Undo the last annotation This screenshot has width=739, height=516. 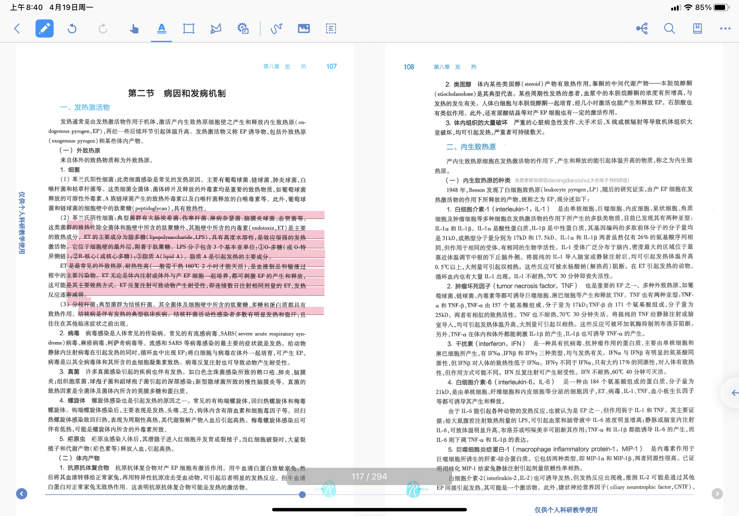[x=72, y=28]
